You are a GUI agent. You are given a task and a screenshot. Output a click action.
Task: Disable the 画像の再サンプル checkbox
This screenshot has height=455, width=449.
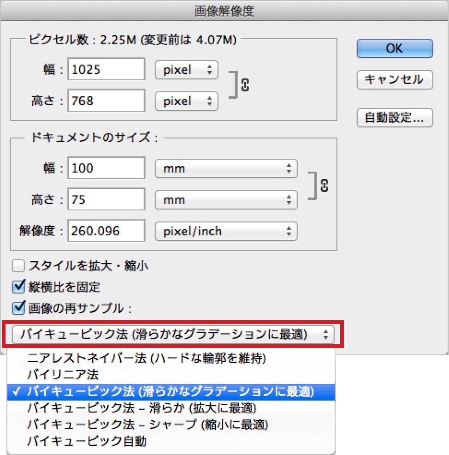tap(18, 307)
